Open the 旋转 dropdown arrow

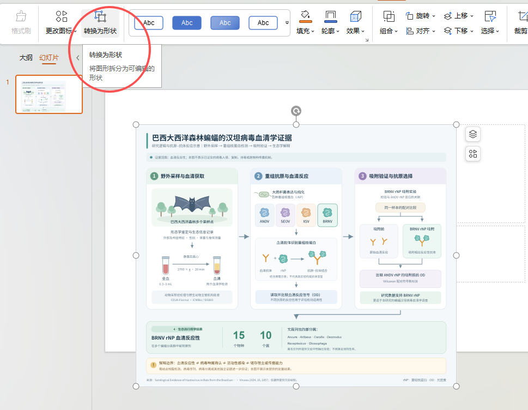(x=434, y=16)
